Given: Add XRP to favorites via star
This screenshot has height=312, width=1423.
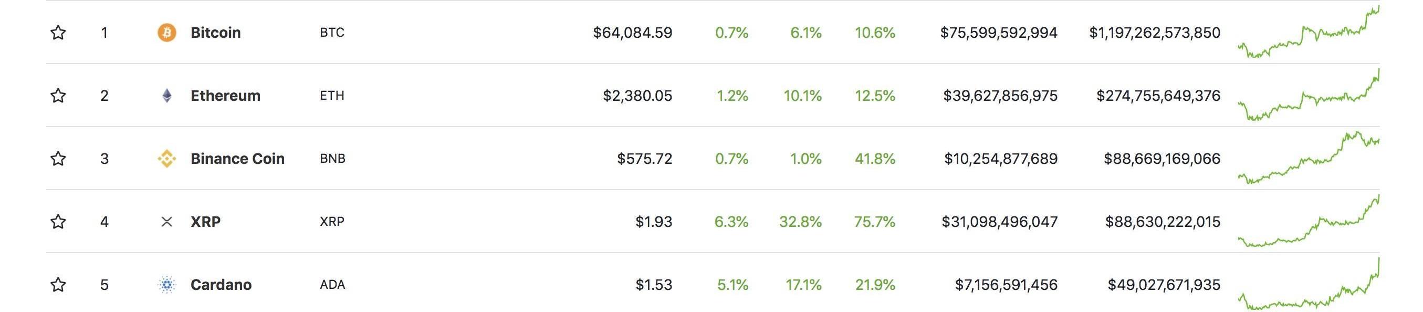Looking at the screenshot, I should [x=58, y=222].
